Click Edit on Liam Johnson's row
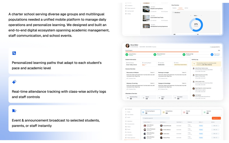 tap(215, 126)
